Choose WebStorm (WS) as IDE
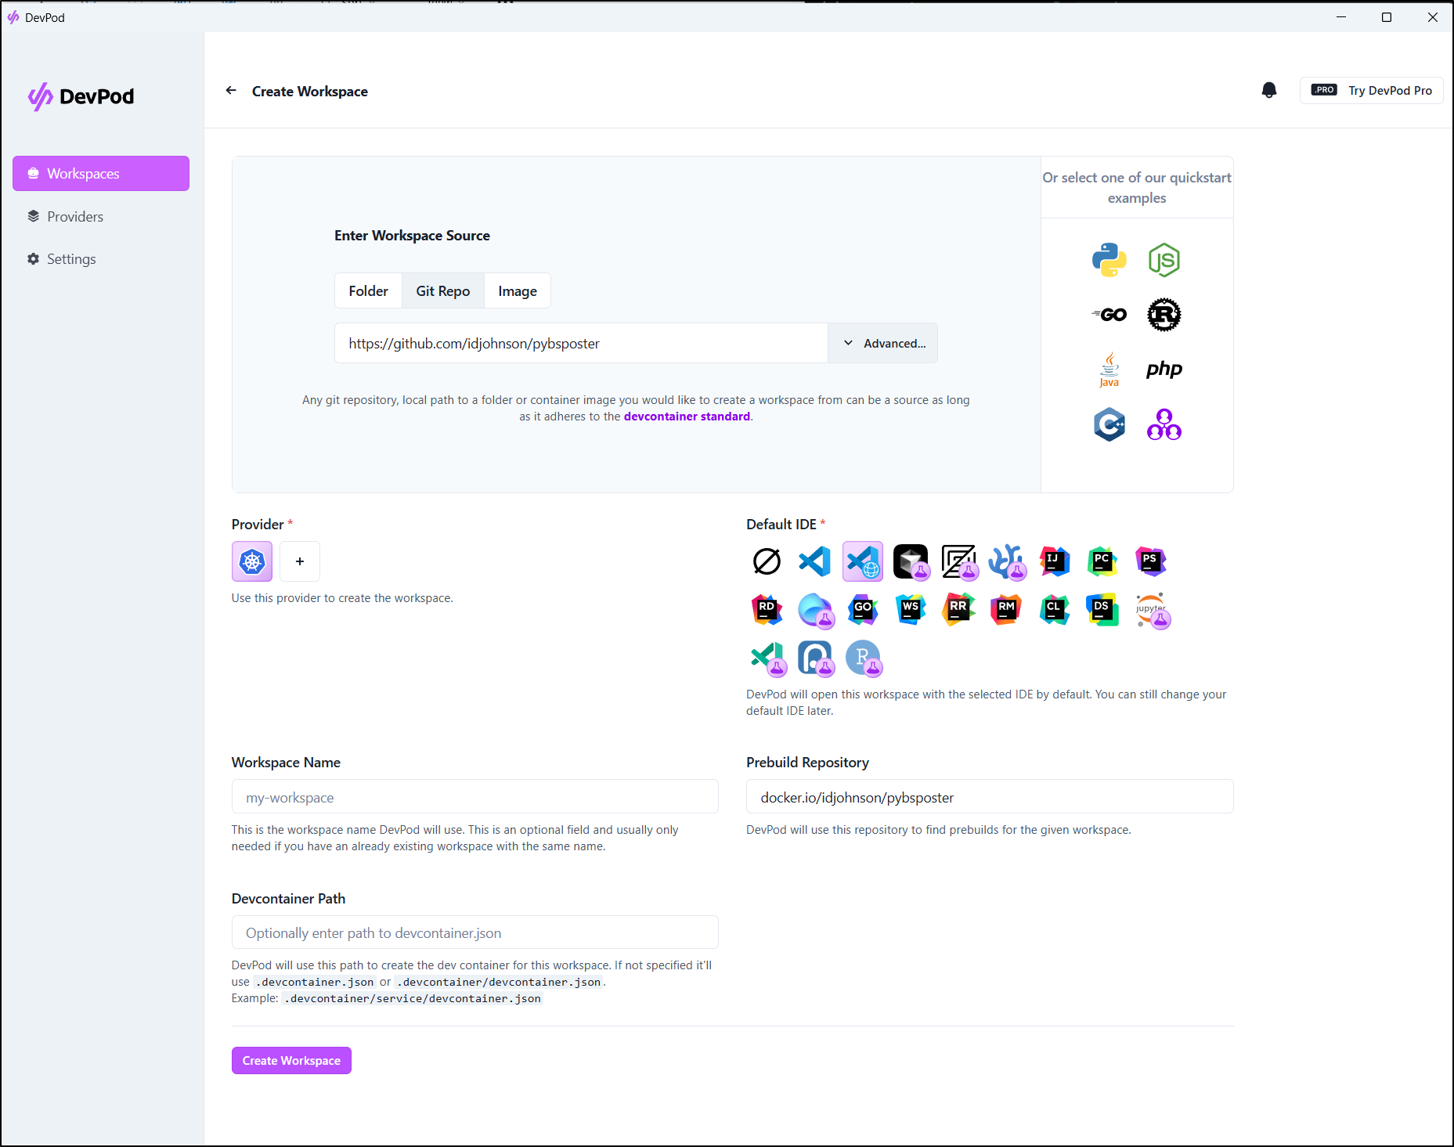The image size is (1454, 1147). coord(911,609)
